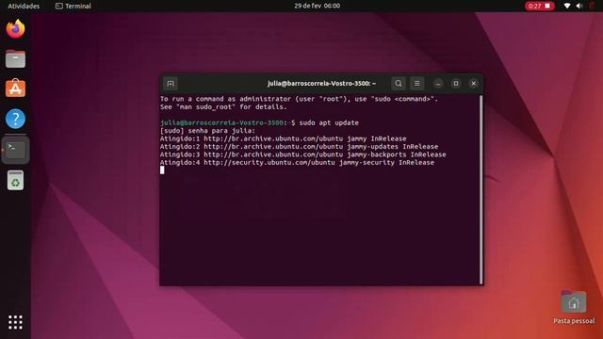Click the volume icon in top bar
The height and width of the screenshot is (339, 603).
(579, 6)
